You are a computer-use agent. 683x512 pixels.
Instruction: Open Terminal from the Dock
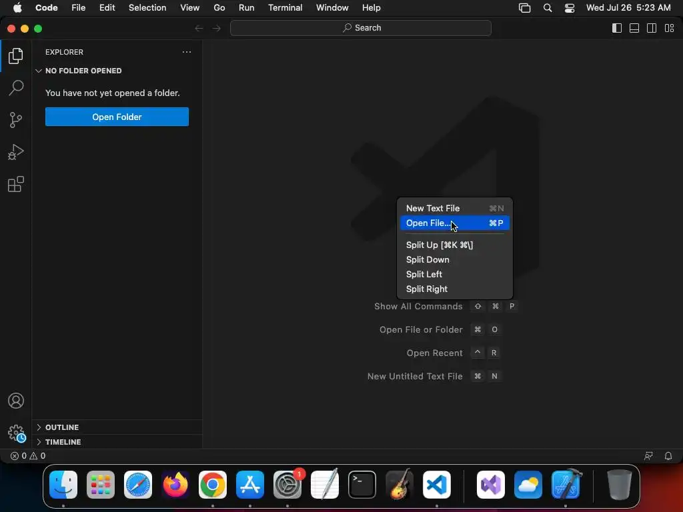click(362, 485)
